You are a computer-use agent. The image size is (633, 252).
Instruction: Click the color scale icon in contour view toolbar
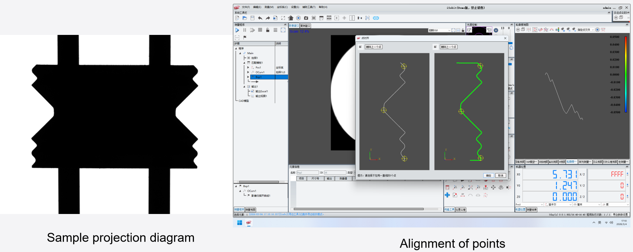pos(557,30)
